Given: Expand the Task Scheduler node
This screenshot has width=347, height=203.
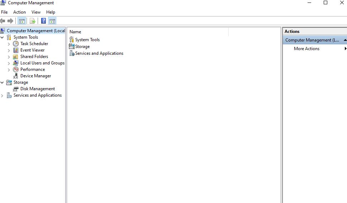Looking at the screenshot, I should (x=9, y=44).
